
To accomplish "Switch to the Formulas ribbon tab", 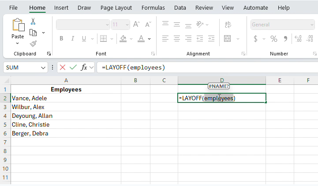I will (x=153, y=7).
